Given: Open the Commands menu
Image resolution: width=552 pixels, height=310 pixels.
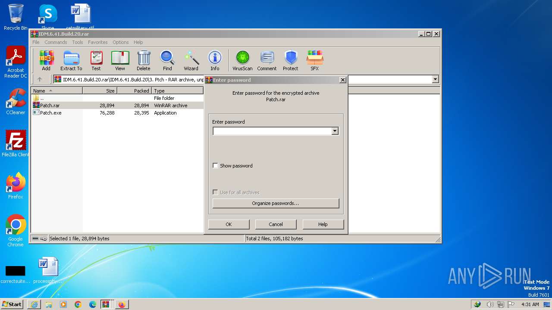Looking at the screenshot, I should point(56,42).
